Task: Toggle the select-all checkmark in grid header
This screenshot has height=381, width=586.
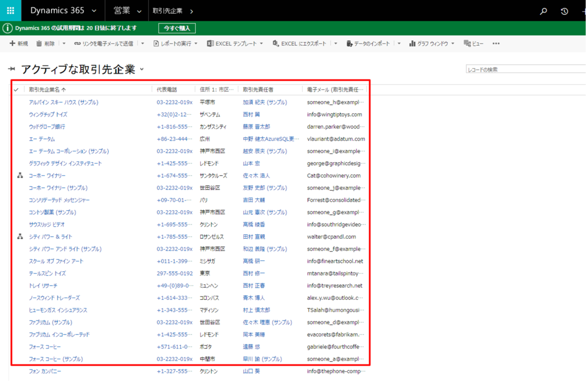Action: click(16, 90)
